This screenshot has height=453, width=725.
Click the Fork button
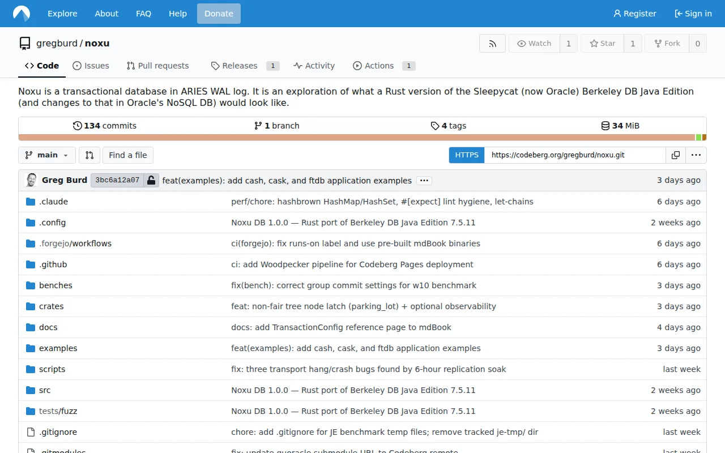pos(667,44)
